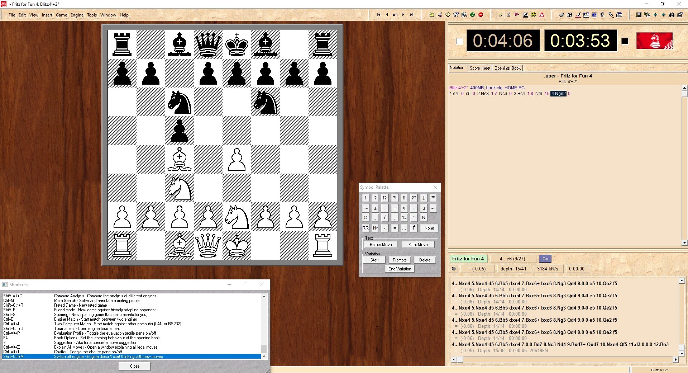Select the 'Ctrl+E Engine Match' shortcut row
Image resolution: width=688 pixels, height=373 pixels.
coord(132,319)
